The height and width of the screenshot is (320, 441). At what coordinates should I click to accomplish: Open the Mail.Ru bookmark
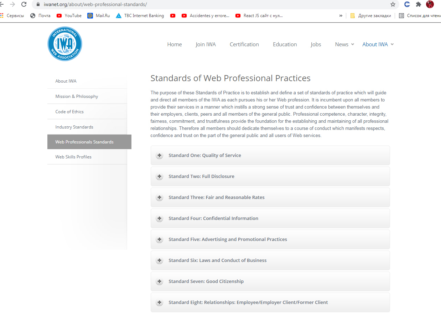[x=99, y=16]
